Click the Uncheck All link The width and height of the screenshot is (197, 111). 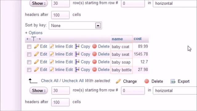[x=73, y=81]
